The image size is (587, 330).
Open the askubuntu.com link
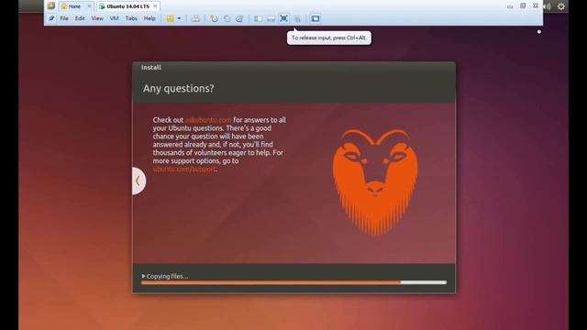(208, 120)
